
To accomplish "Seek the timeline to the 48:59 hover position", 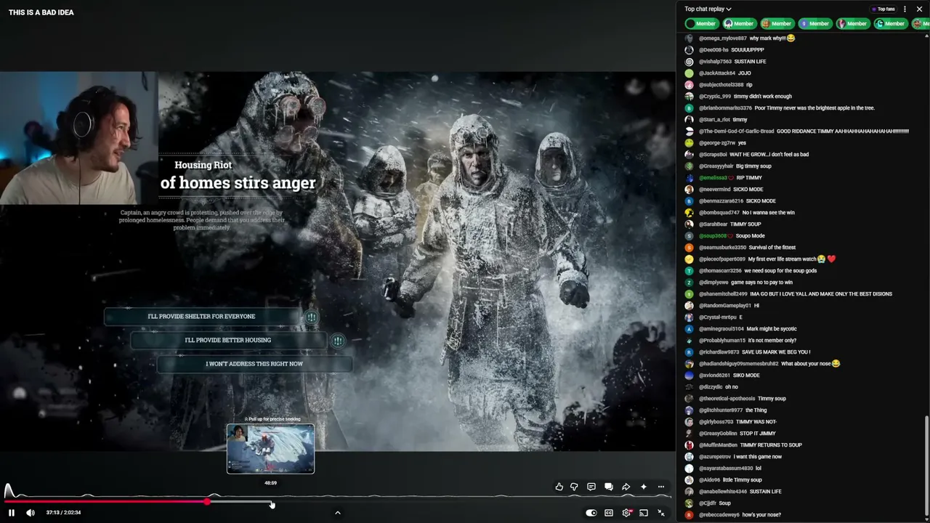I will 271,501.
